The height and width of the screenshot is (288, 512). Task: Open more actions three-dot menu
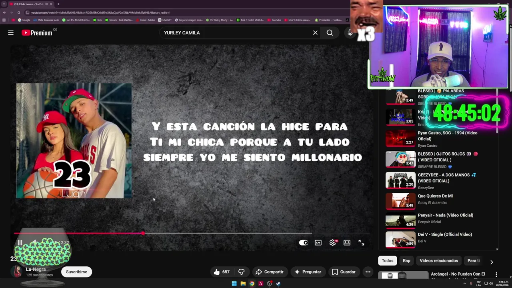(x=368, y=272)
